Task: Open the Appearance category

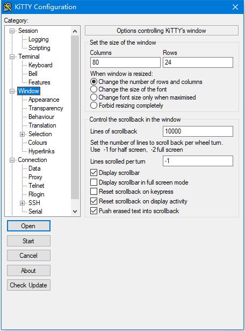Action: pos(44,100)
